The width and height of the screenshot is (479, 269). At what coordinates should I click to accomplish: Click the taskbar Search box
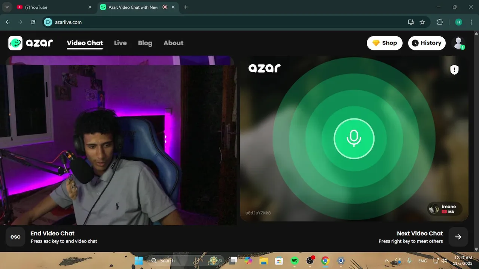(186, 261)
